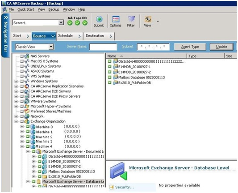Sort the list by Name column header
The height and width of the screenshot is (193, 238).
click(146, 56)
